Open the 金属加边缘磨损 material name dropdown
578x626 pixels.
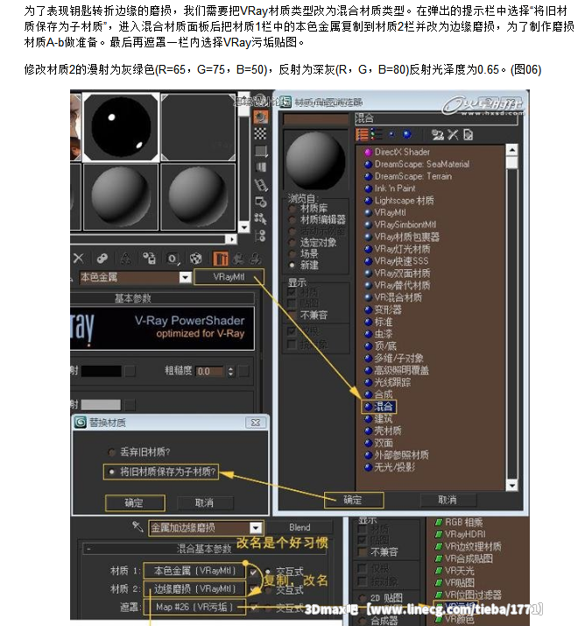256,528
